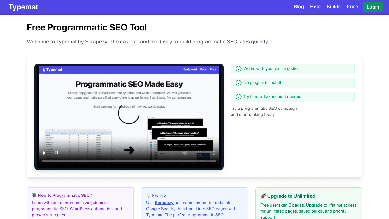This screenshot has height=219, width=389.
Task: Click checkmark icon beside Works with existing site
Action: (x=239, y=69)
